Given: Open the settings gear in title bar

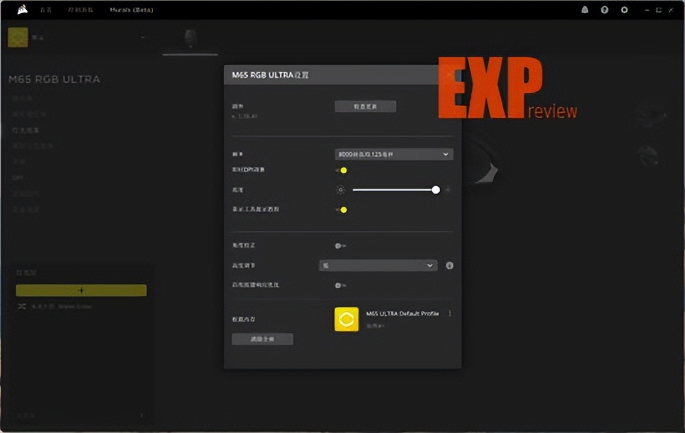Looking at the screenshot, I should [x=625, y=10].
